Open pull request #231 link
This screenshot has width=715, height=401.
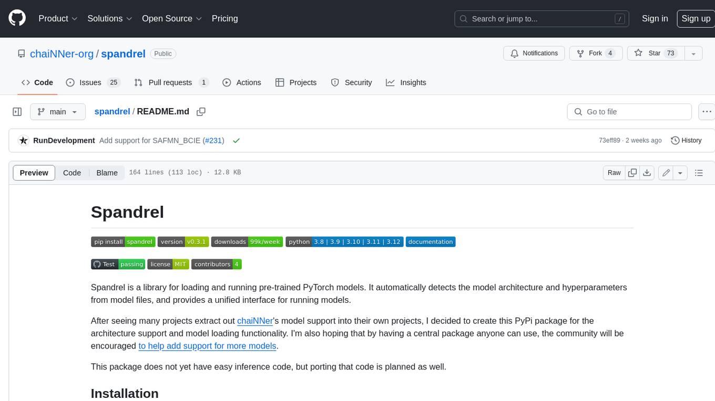(x=214, y=141)
